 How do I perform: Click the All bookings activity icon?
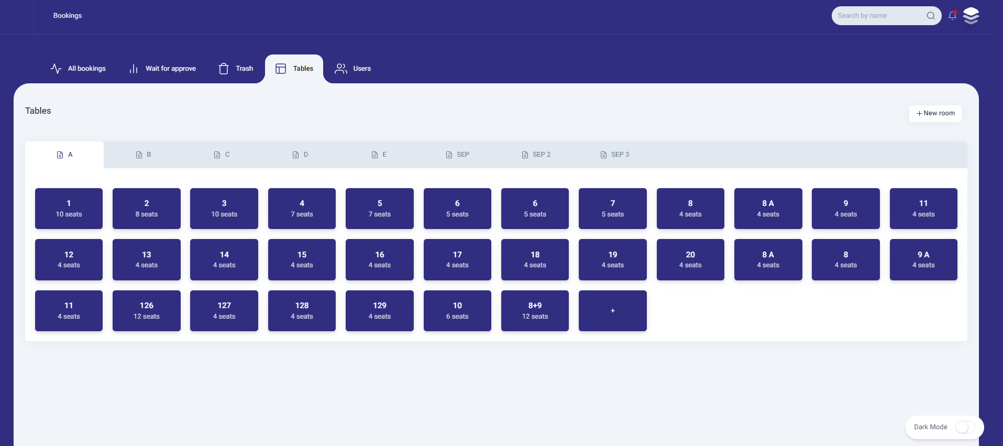click(x=56, y=69)
